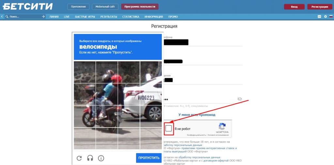Click the Вход login button
This screenshot has width=334, height=165.
tap(294, 7)
